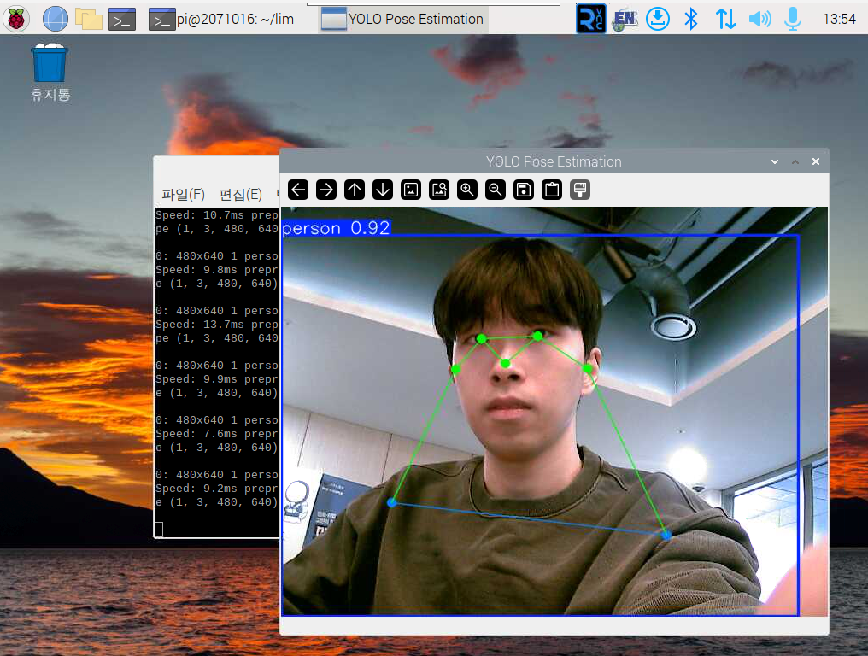Click the original image size icon
Image resolution: width=868 pixels, height=656 pixels.
tap(411, 190)
